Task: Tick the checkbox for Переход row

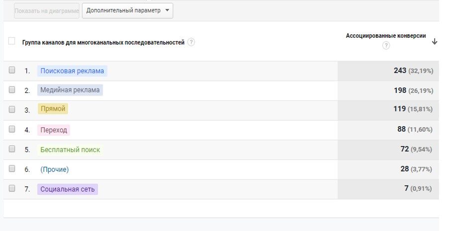Action: [12, 129]
